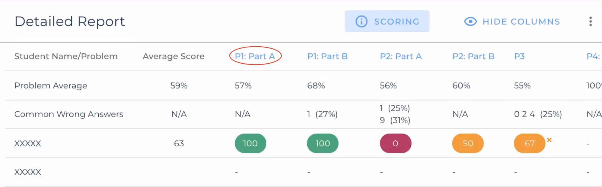Click the Common Wrong Answers row label
This screenshot has height=187, width=602.
(x=68, y=114)
